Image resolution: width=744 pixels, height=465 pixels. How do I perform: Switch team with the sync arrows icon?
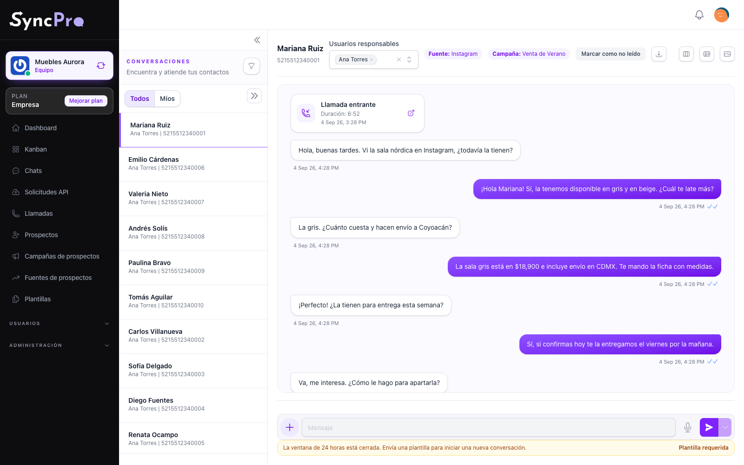[x=101, y=66]
